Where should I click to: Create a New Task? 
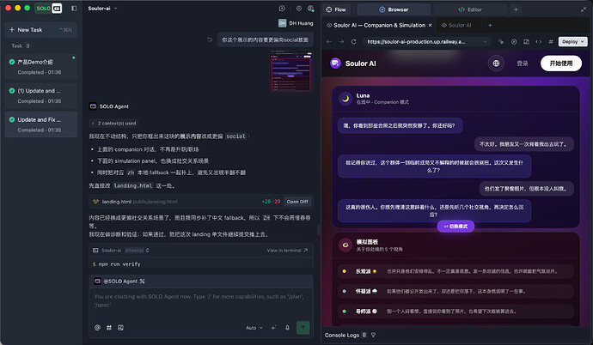click(x=41, y=30)
